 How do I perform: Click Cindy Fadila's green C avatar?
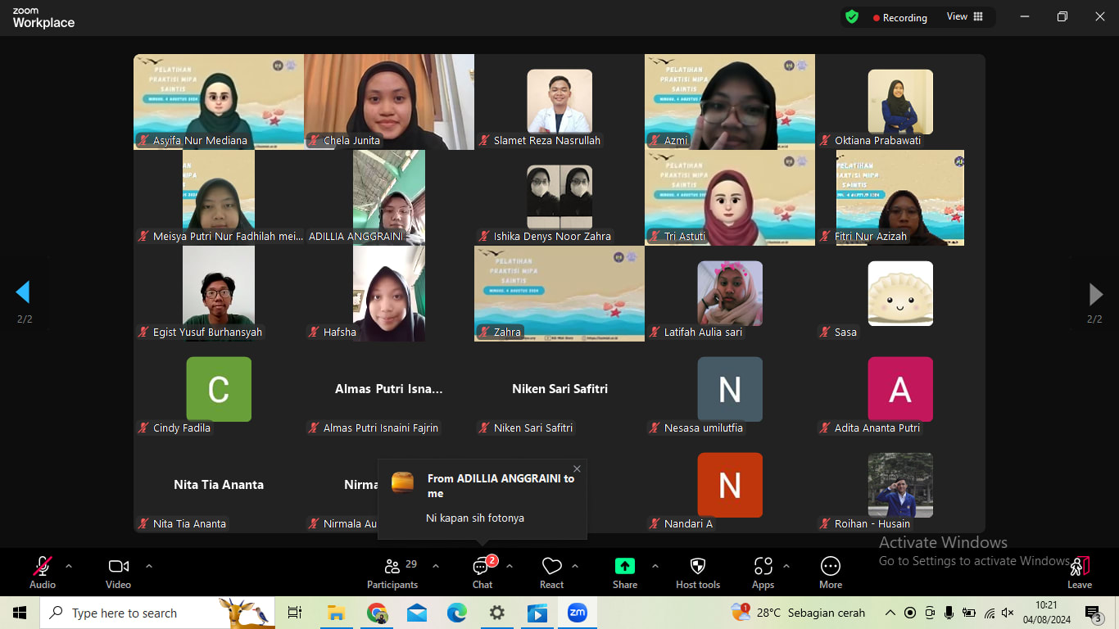coord(219,389)
